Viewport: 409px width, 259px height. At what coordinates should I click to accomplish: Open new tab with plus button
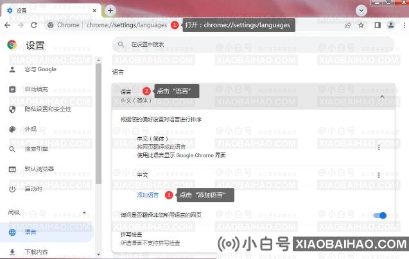tap(110, 11)
